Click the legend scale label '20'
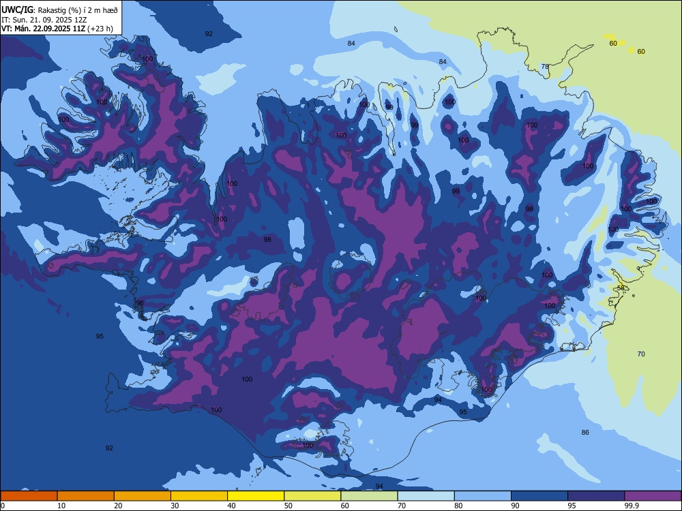 (118, 506)
